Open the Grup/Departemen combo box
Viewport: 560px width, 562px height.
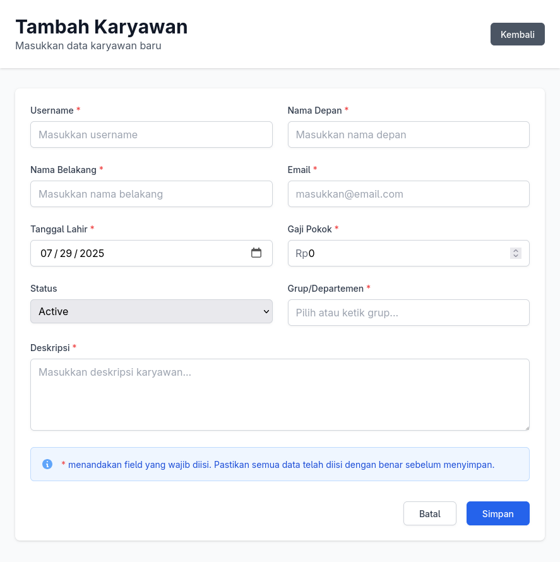pos(408,313)
